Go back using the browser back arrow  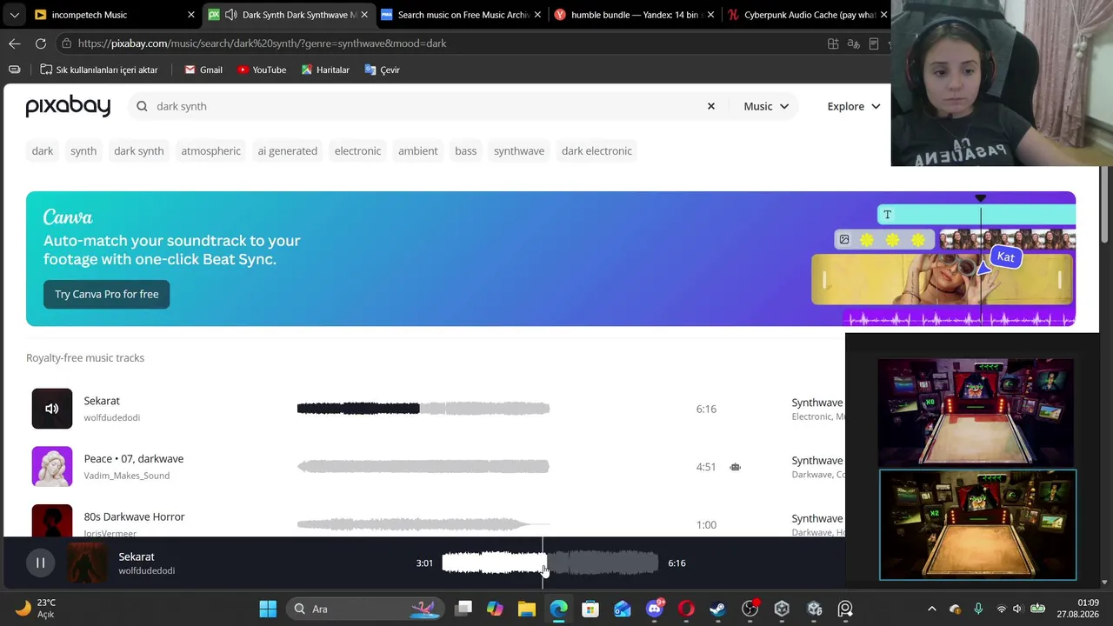15,43
